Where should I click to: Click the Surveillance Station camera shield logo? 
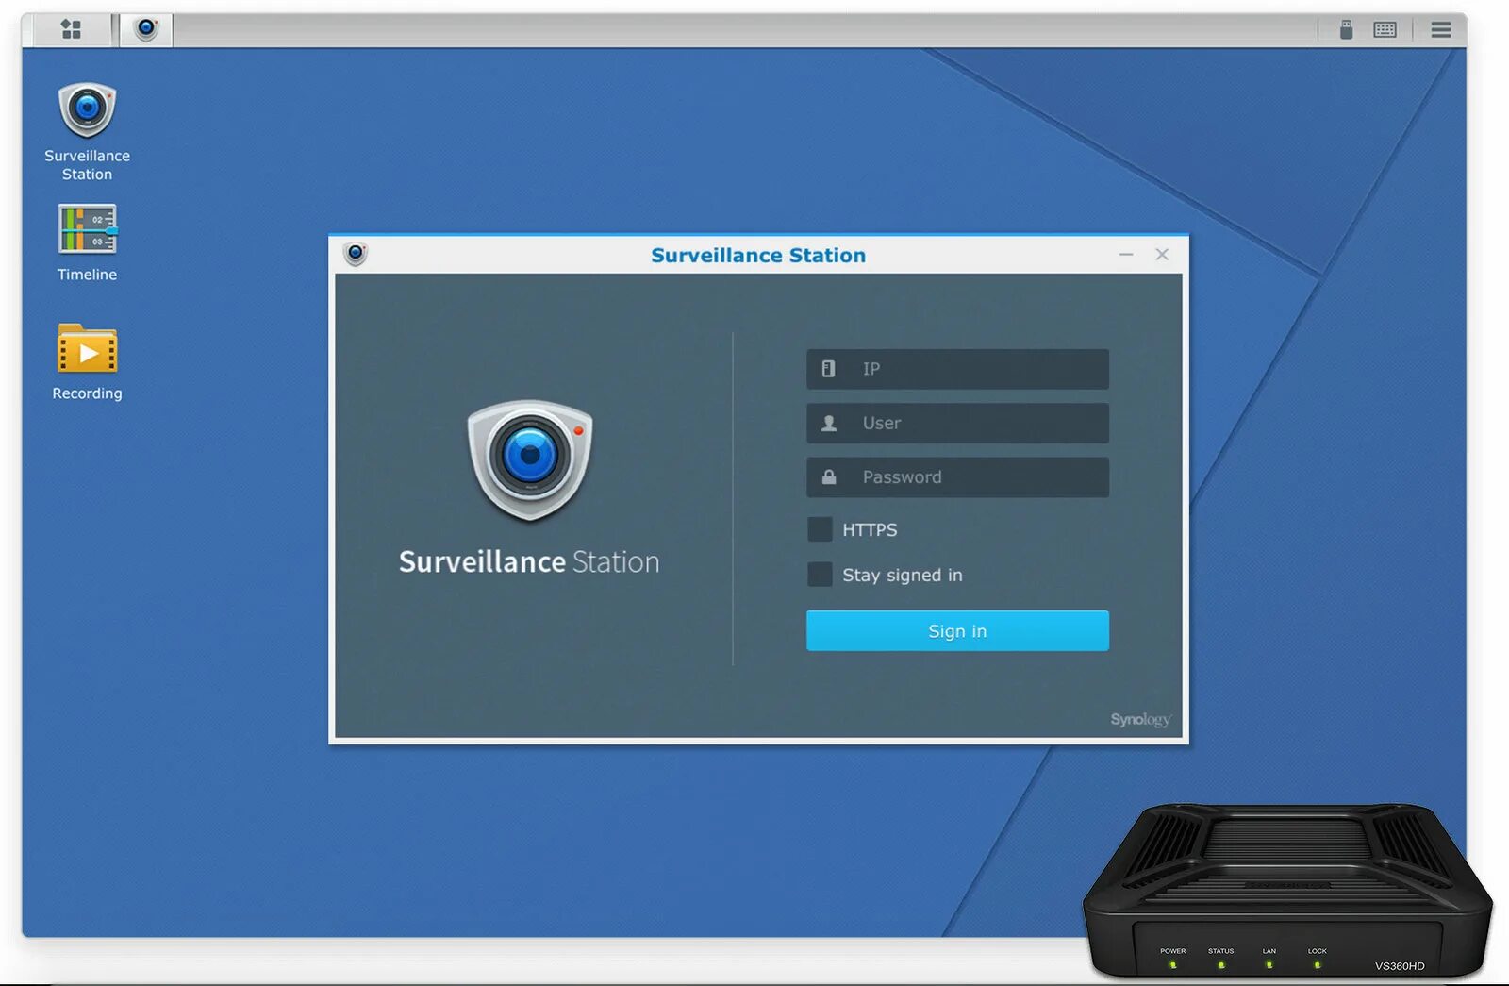click(x=530, y=460)
